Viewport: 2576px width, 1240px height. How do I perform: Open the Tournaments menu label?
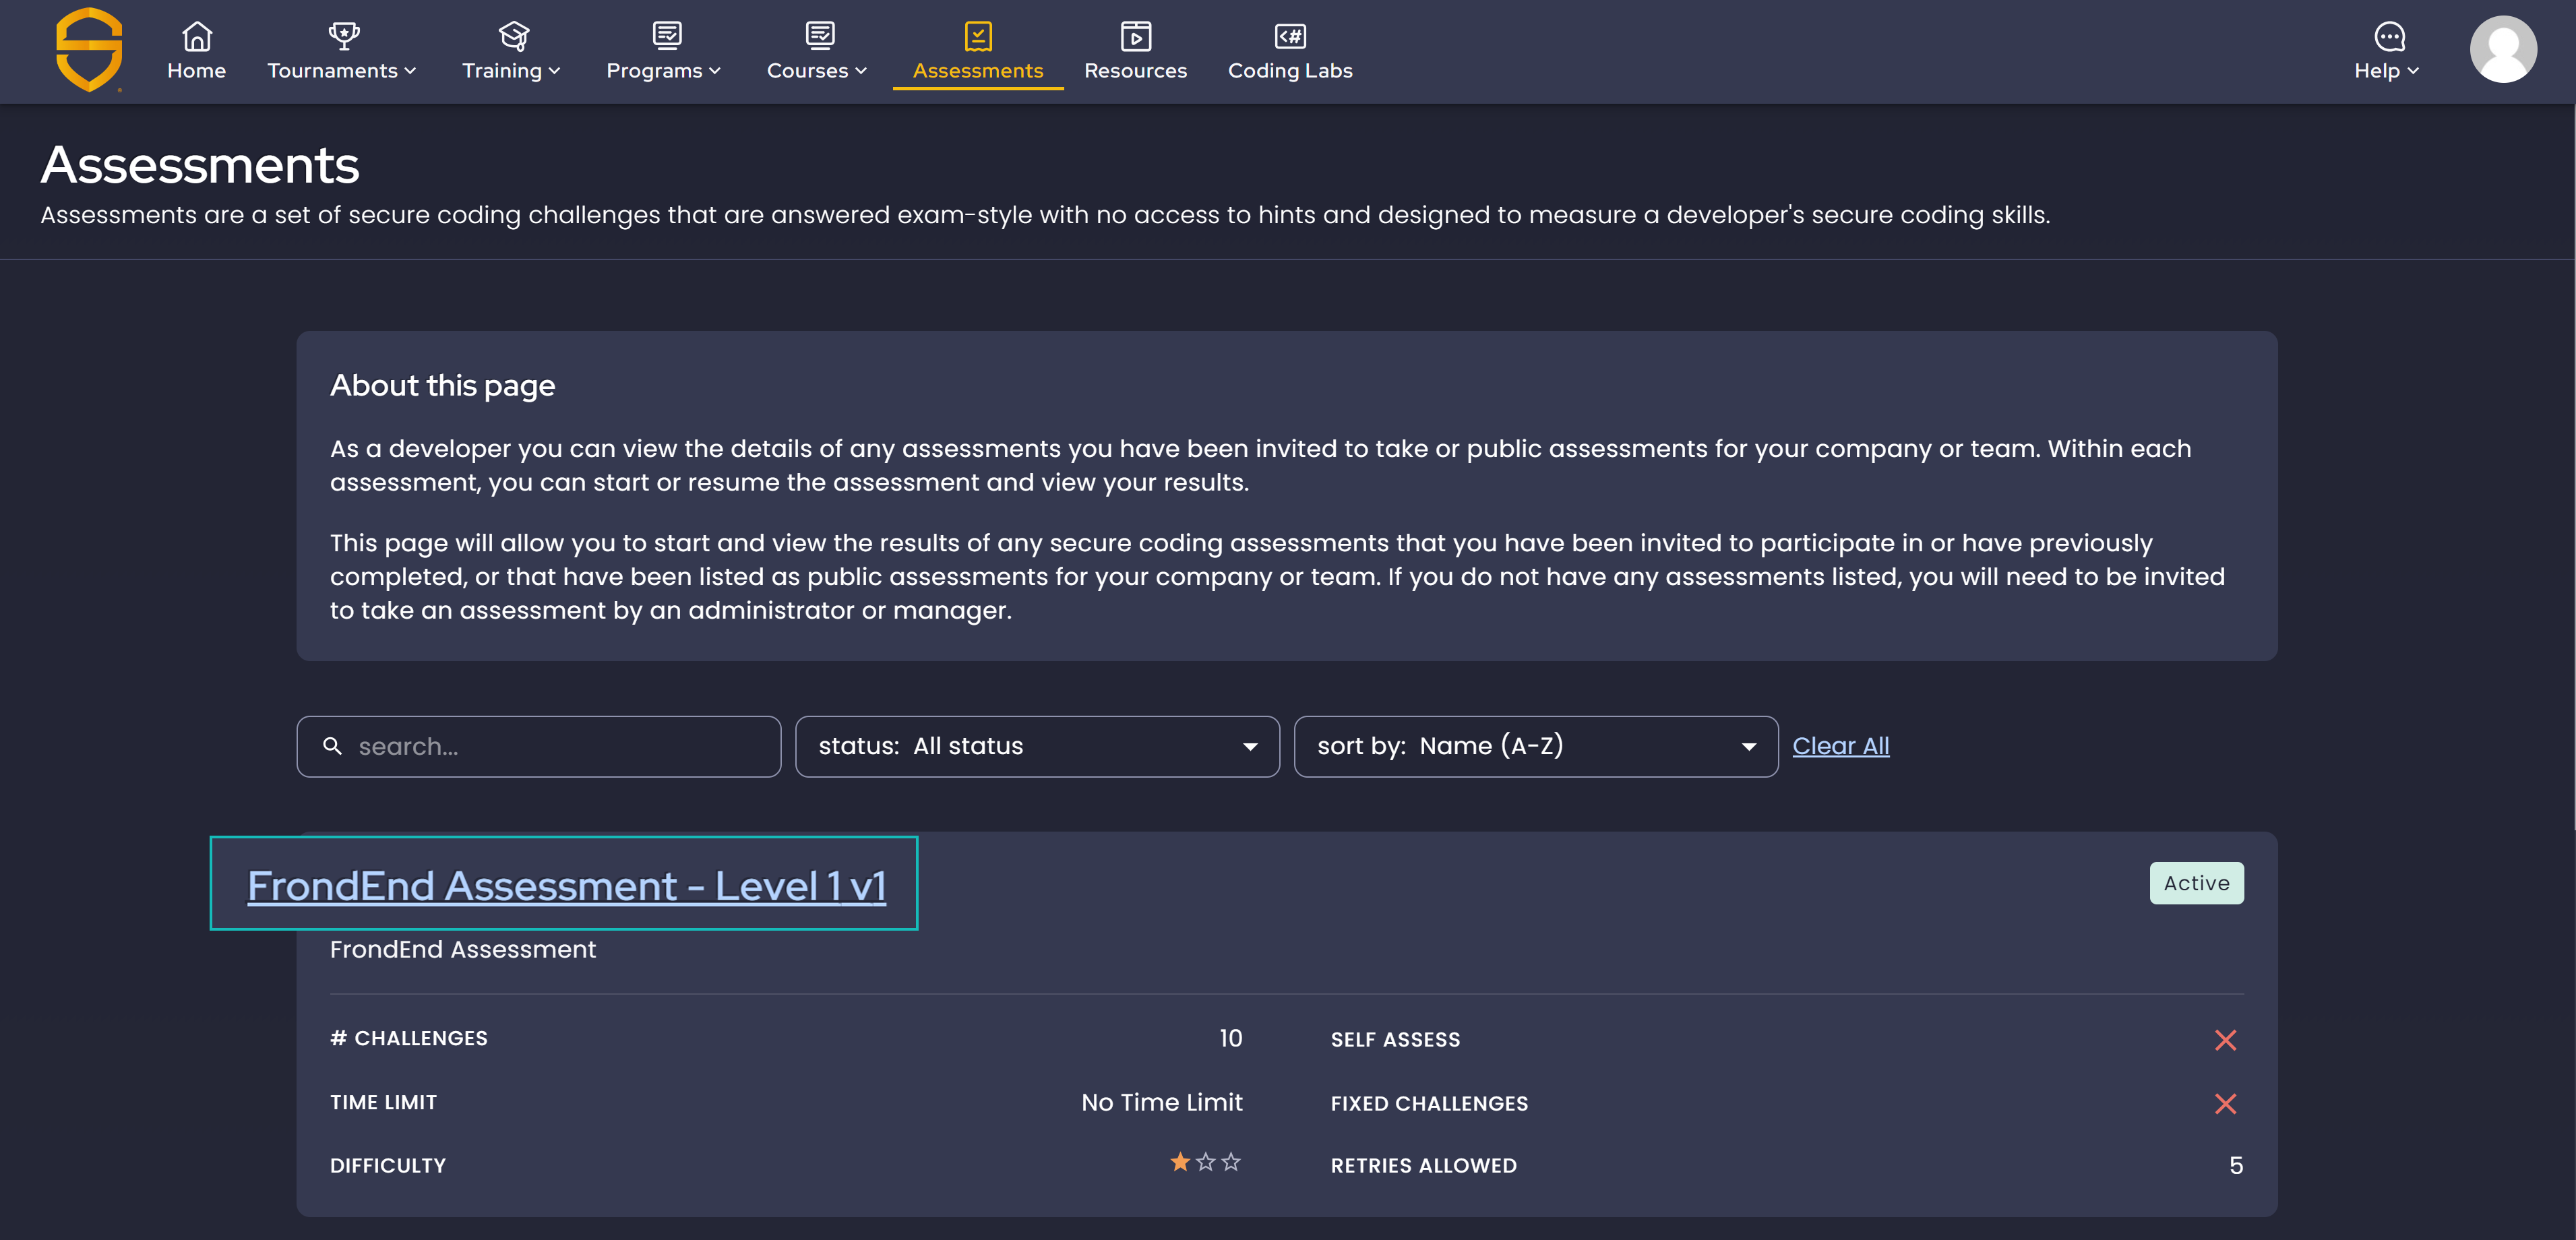[x=332, y=71]
